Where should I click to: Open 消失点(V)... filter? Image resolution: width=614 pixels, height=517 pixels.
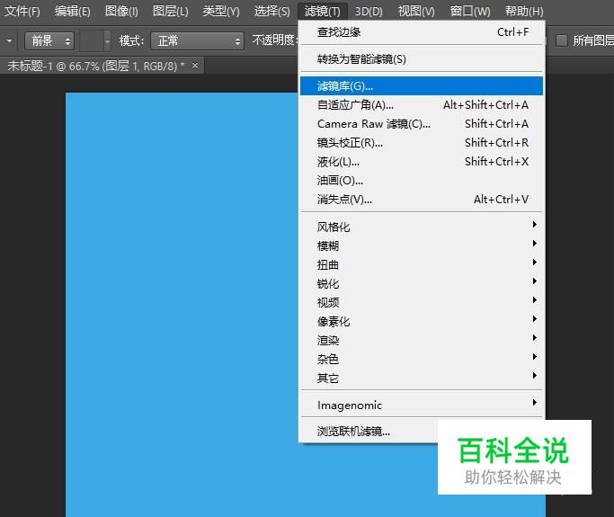coord(422,200)
